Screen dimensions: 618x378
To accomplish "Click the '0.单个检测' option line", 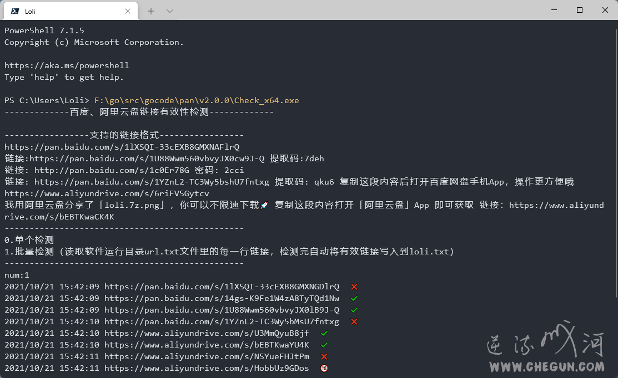I will [x=29, y=240].
